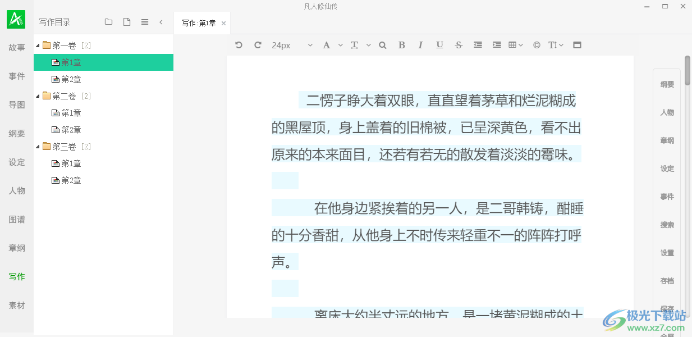This screenshot has width=692, height=337.
Task: Click 存档 in right side panel
Action: (x=667, y=281)
